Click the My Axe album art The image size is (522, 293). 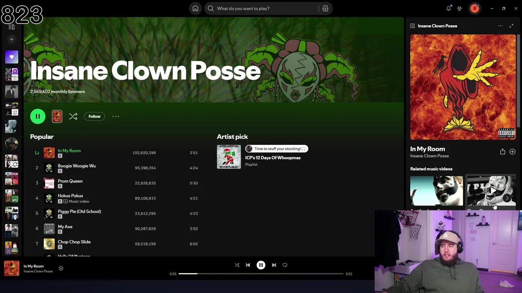49,229
